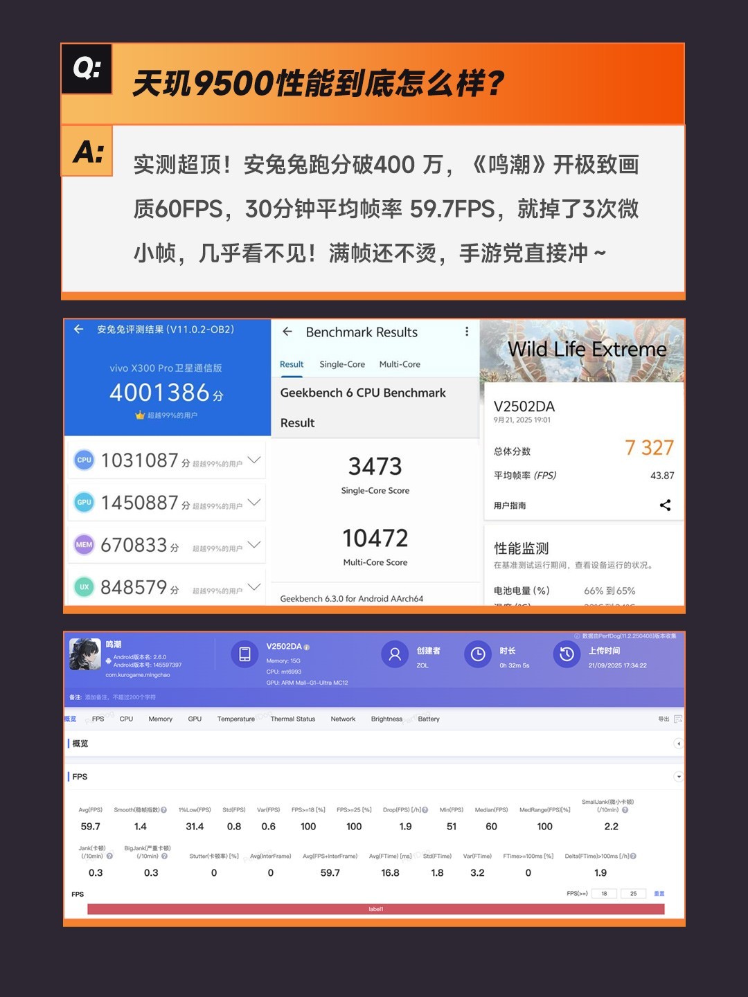
Task: Switch to the Battery tab
Action: (x=429, y=719)
